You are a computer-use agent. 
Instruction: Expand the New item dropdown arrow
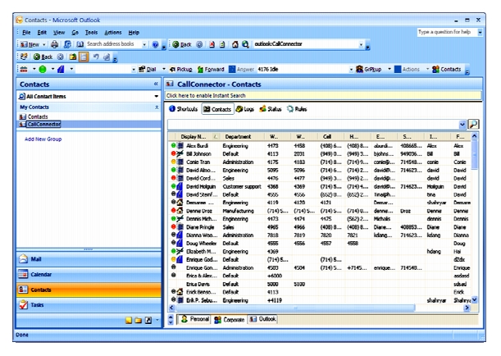44,44
